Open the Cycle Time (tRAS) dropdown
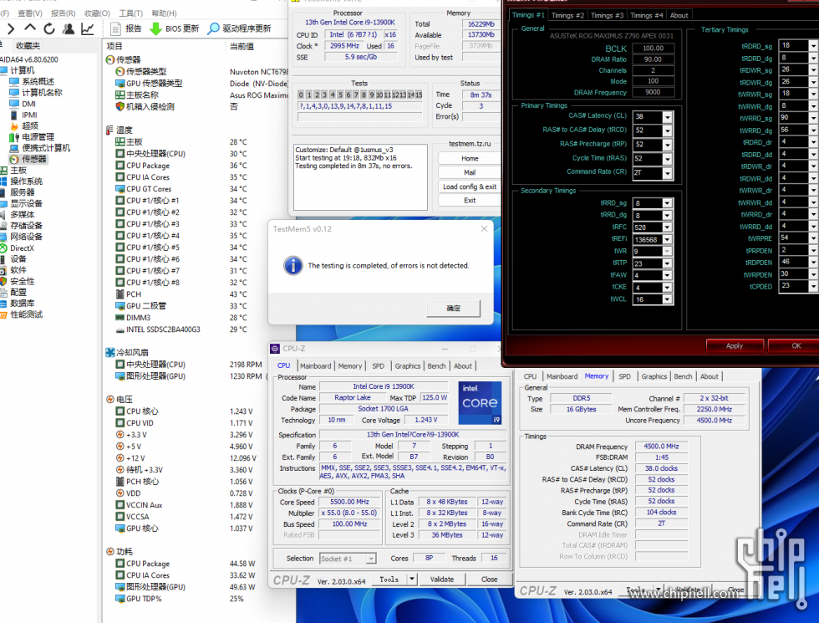The width and height of the screenshot is (819, 623). click(x=667, y=159)
